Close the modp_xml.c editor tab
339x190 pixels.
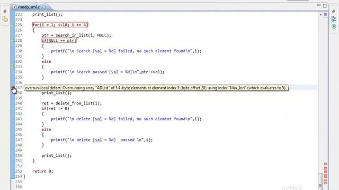44,7
